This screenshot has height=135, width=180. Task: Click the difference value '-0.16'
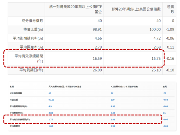[x=170, y=59]
